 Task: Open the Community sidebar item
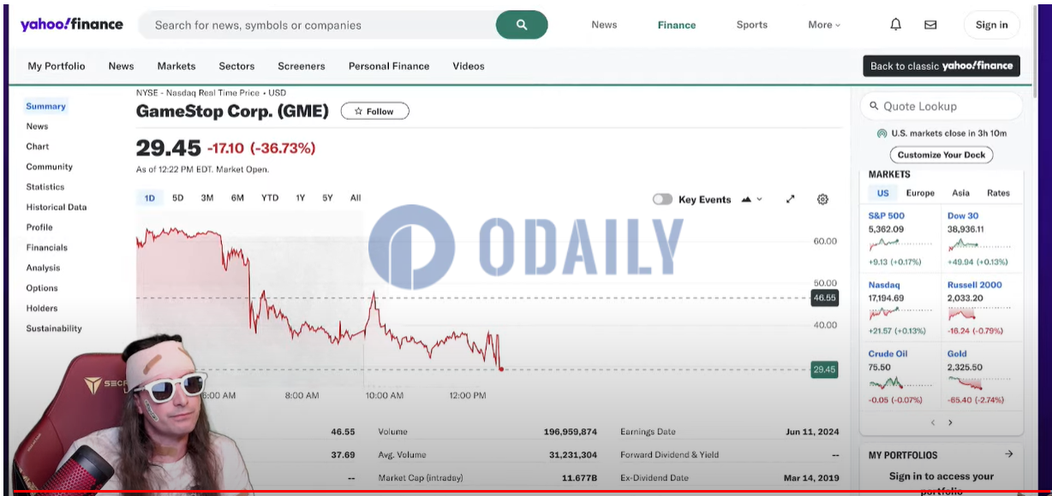point(50,167)
